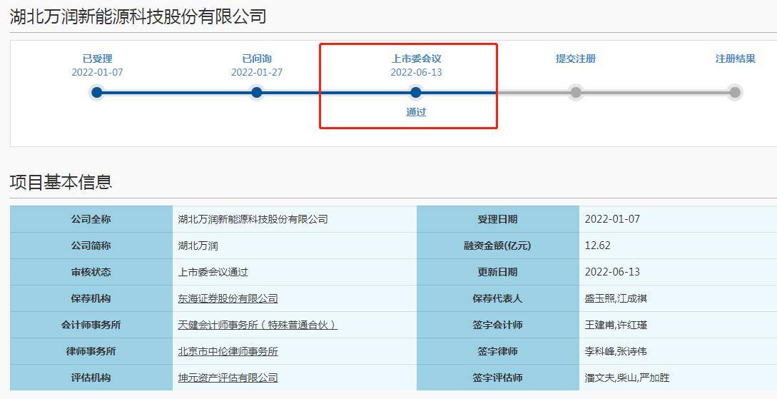Open 北京市中伦律师事务所 law firm link
The width and height of the screenshot is (777, 399).
(x=228, y=351)
